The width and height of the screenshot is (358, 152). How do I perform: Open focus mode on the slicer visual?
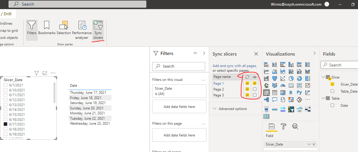click(45, 73)
